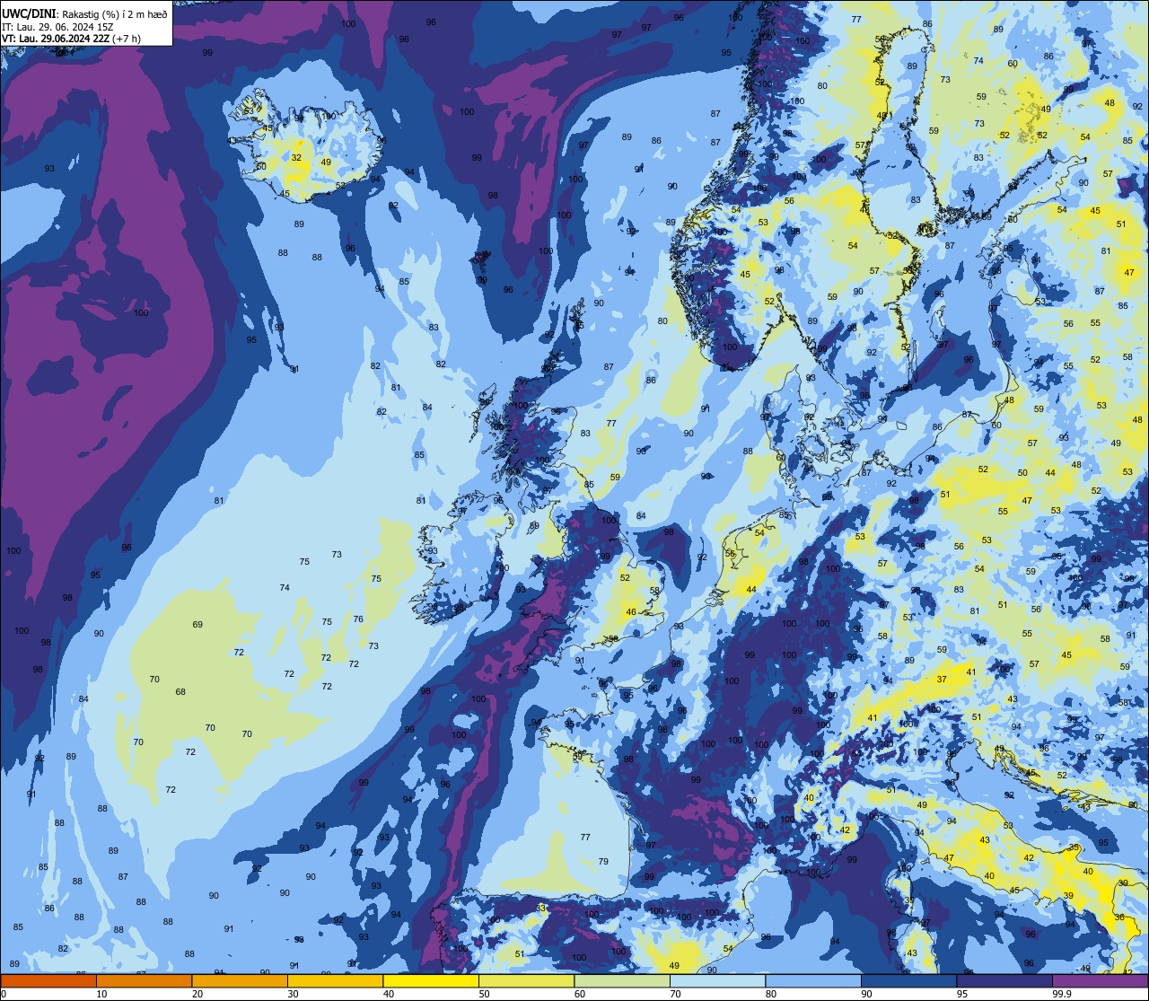Click the title 'UWC/DINI: Rakastig (%) í 2 m hæð'

84,13
